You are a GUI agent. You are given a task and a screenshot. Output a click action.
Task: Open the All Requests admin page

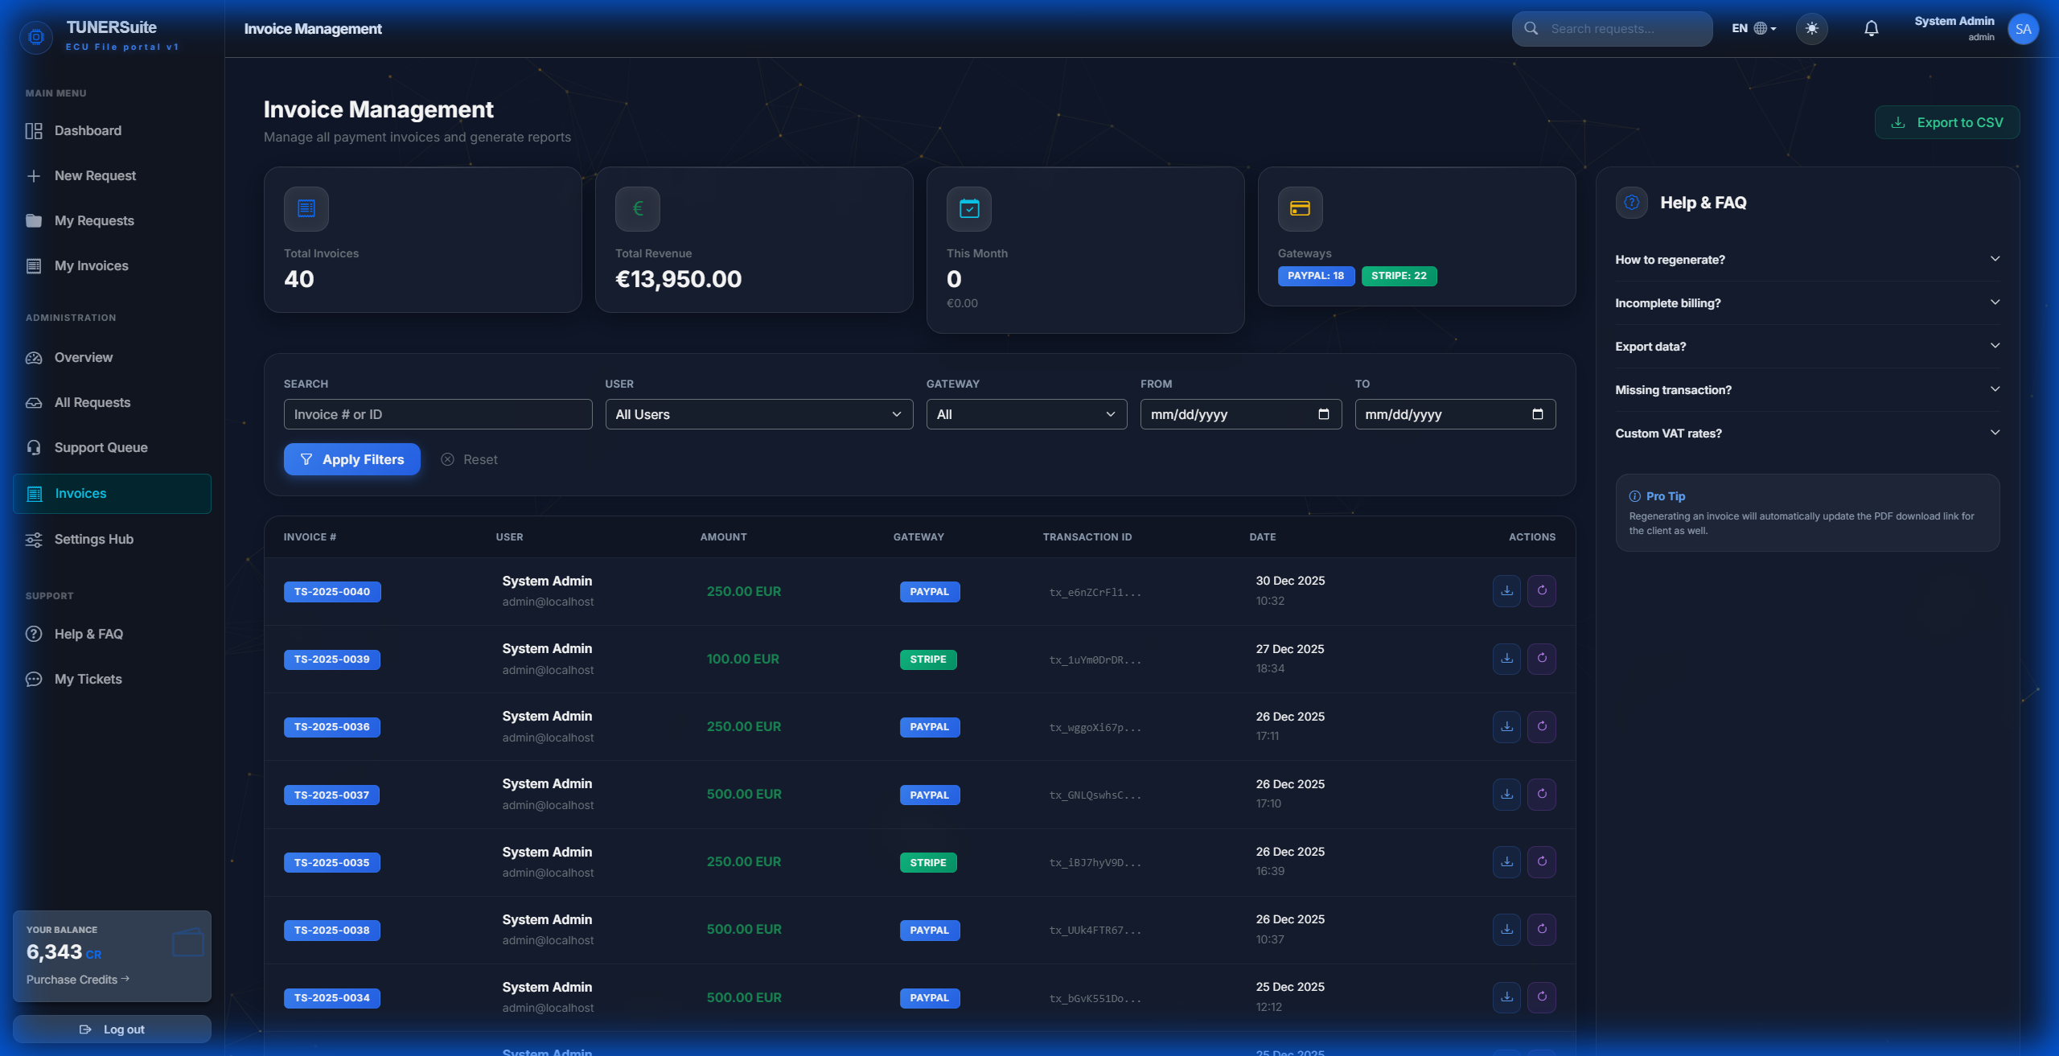[x=92, y=402]
